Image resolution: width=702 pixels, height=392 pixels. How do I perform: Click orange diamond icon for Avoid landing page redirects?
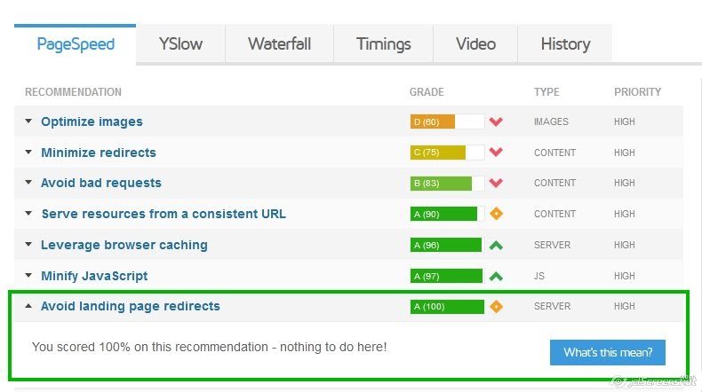click(496, 307)
